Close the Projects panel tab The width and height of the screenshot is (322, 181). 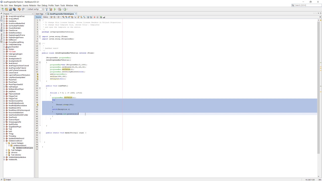[x=11, y=14]
